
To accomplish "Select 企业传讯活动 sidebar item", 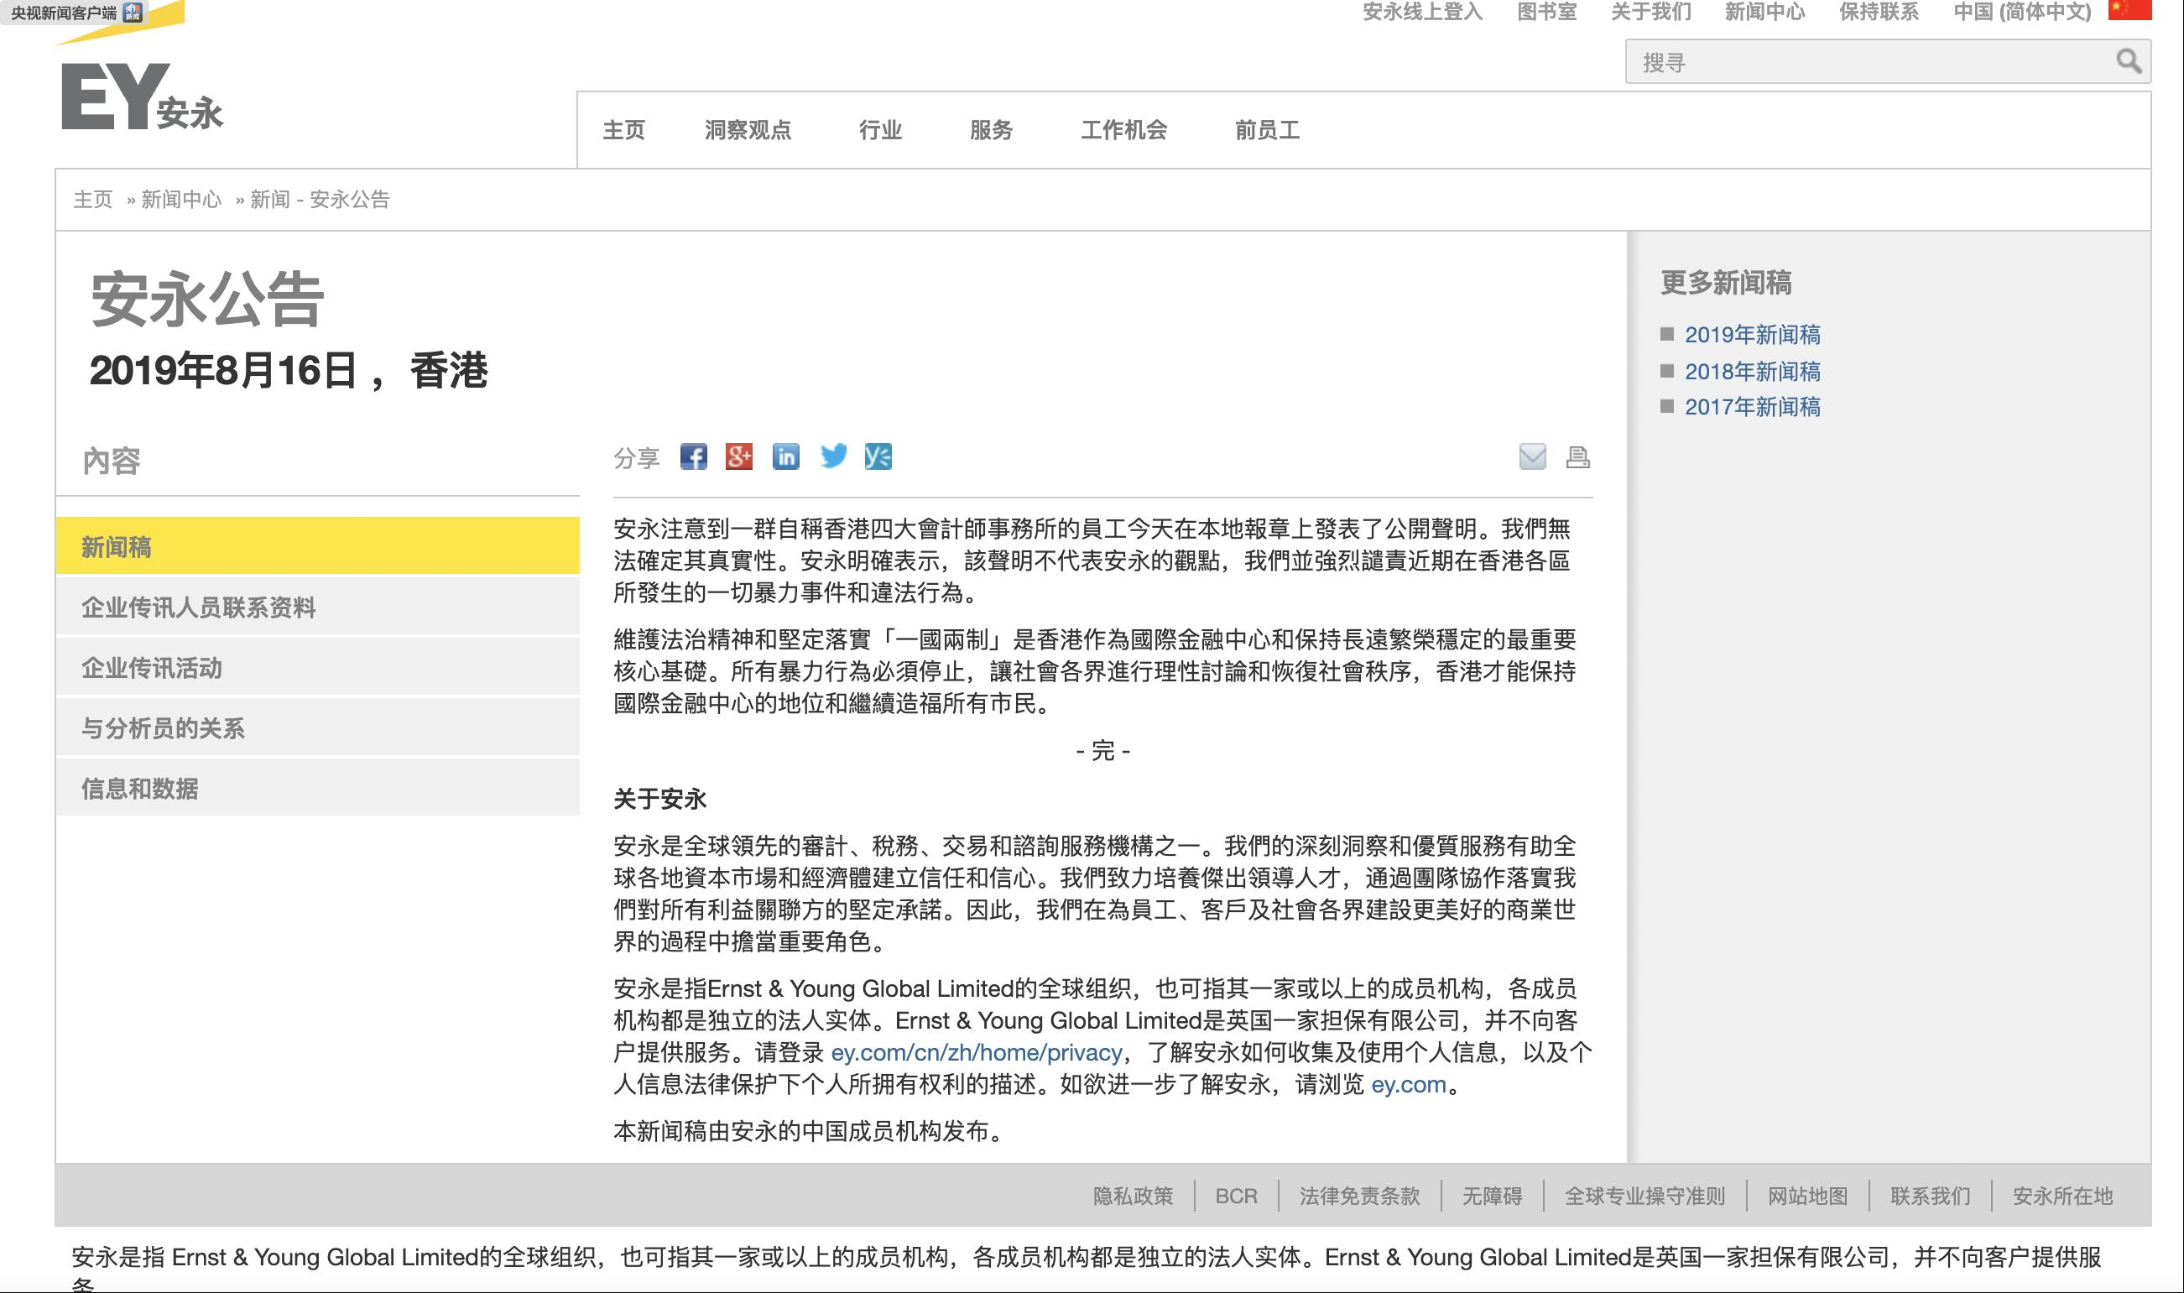I will [x=318, y=667].
